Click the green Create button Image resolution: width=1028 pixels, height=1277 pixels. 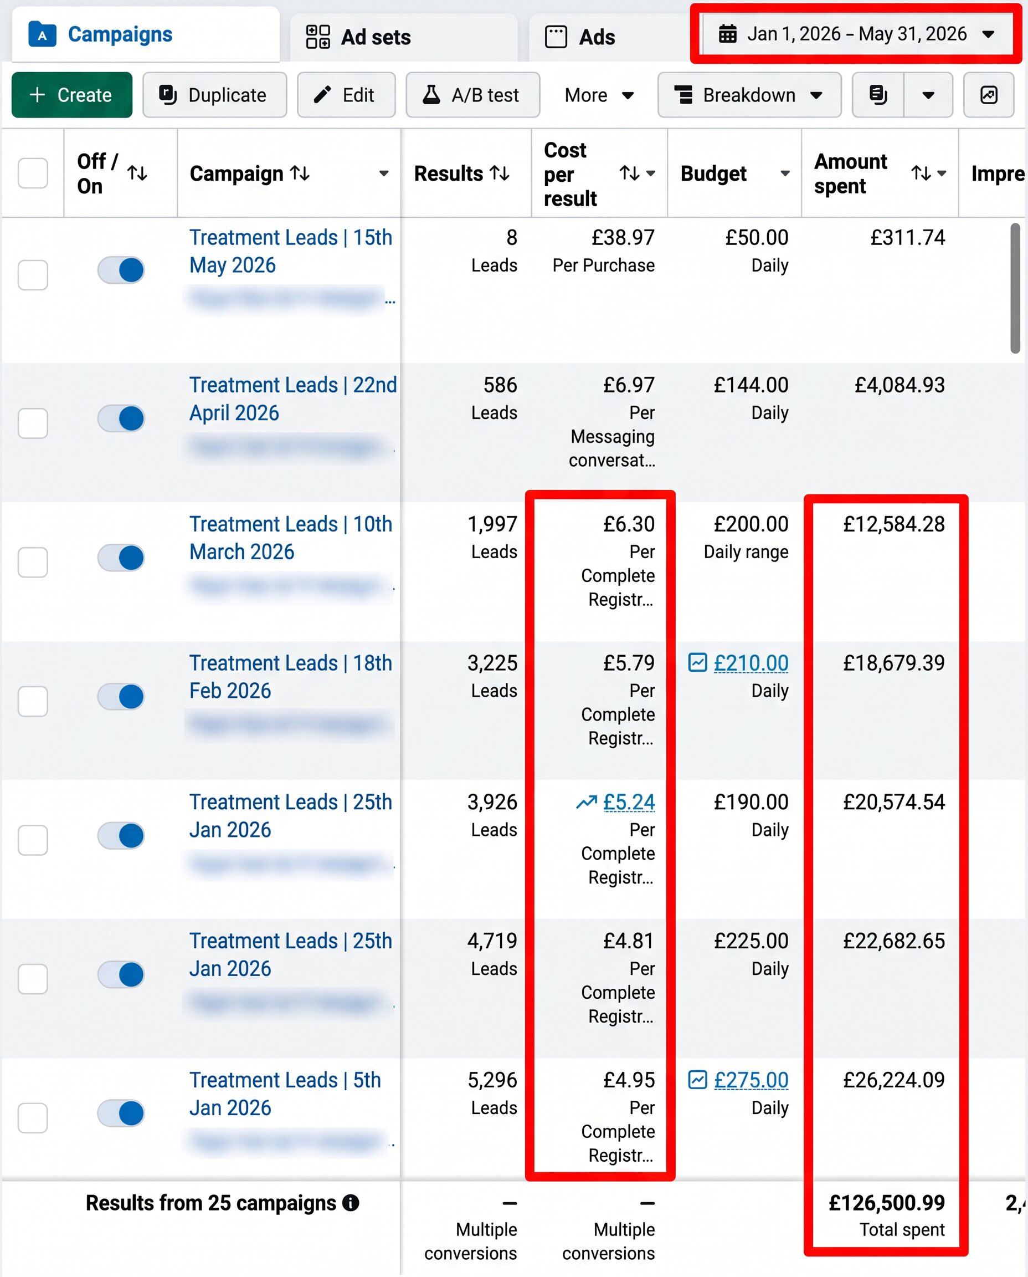tap(72, 95)
